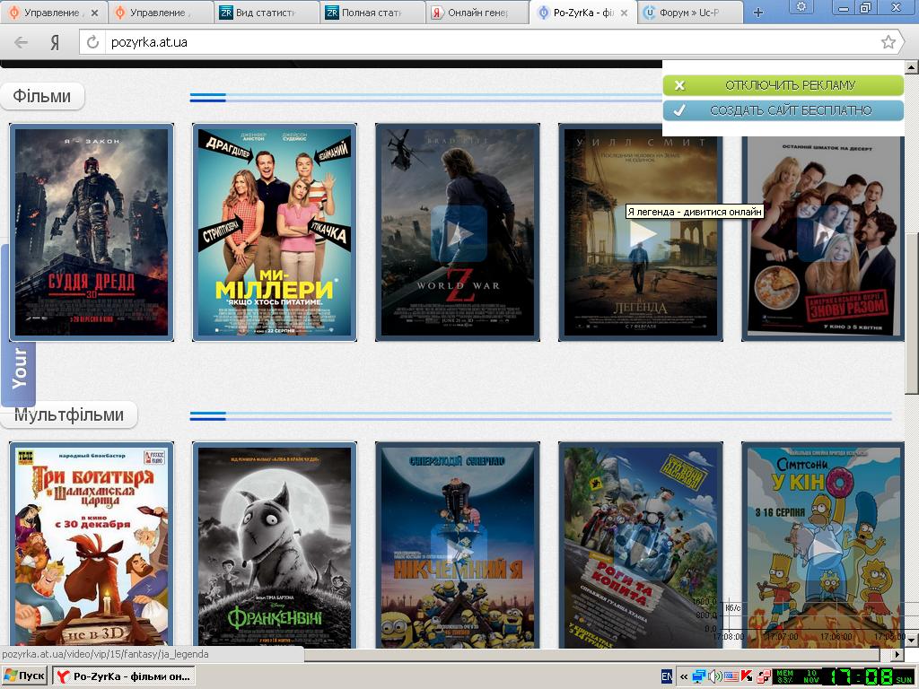The height and width of the screenshot is (689, 919).
Task: Click the address bar with pozyrka.at.ua
Action: tap(485, 42)
